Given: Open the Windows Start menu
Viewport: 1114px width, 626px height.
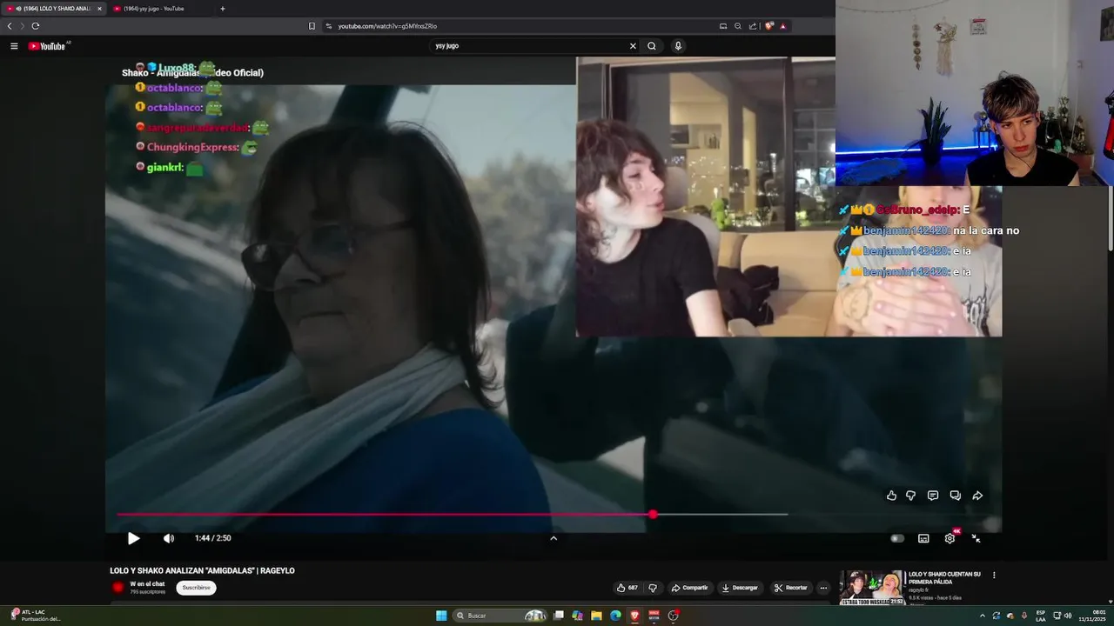Looking at the screenshot, I should click(x=441, y=616).
